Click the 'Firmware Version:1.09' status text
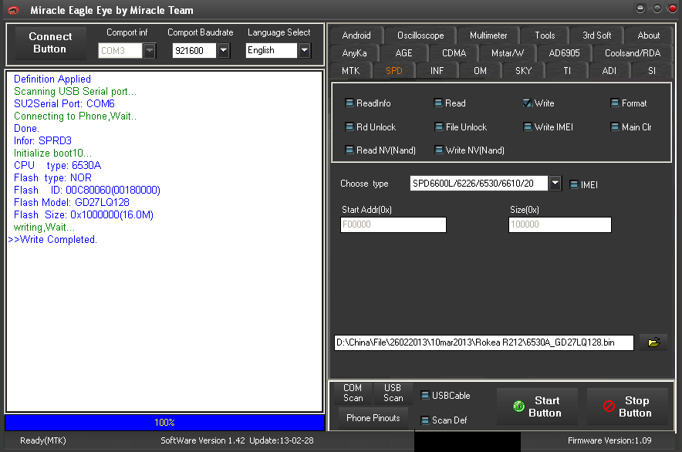 tap(609, 440)
